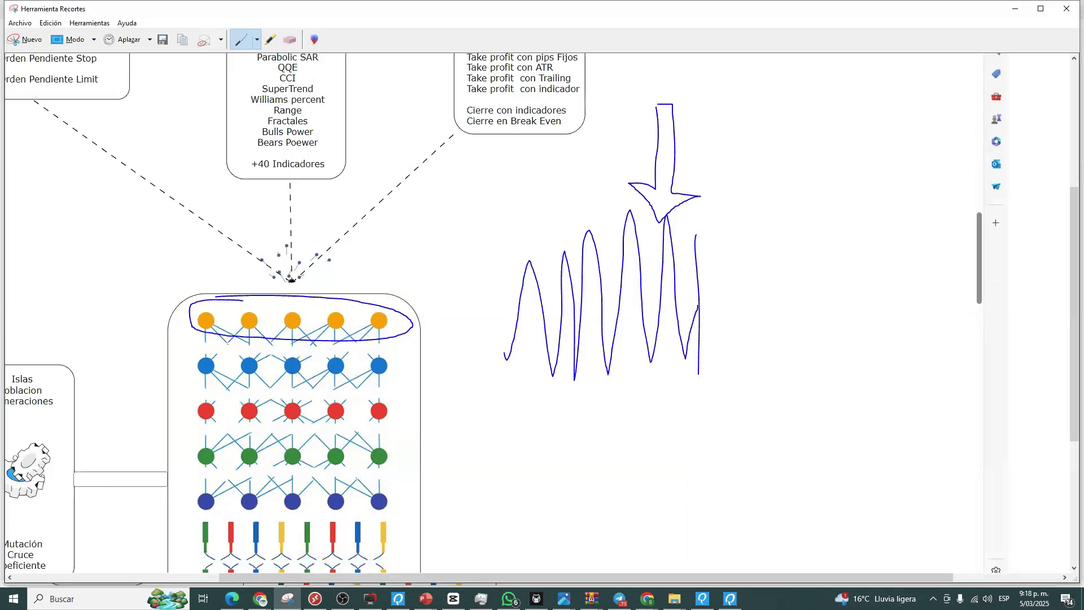This screenshot has height=610, width=1084.
Task: Click the horizontal scrollbar thumb
Action: (585, 577)
